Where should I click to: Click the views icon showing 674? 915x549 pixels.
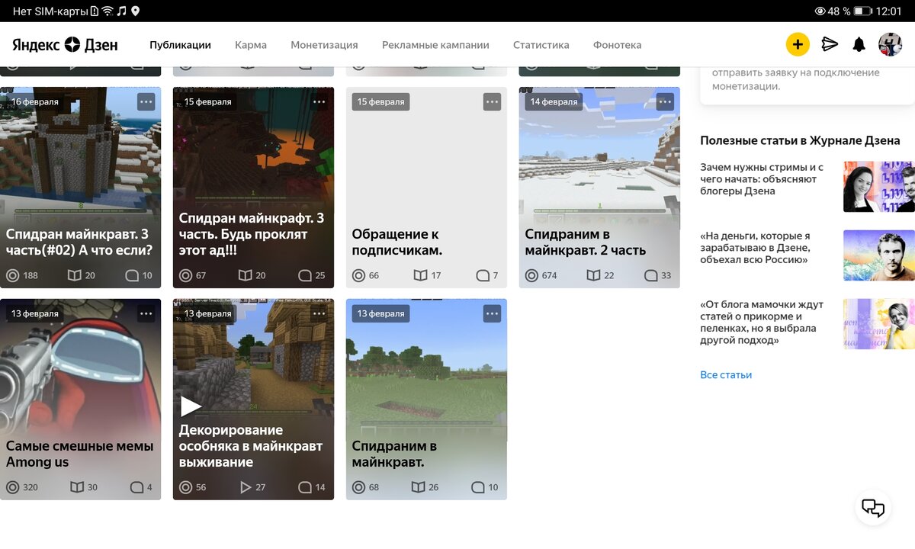tap(531, 275)
